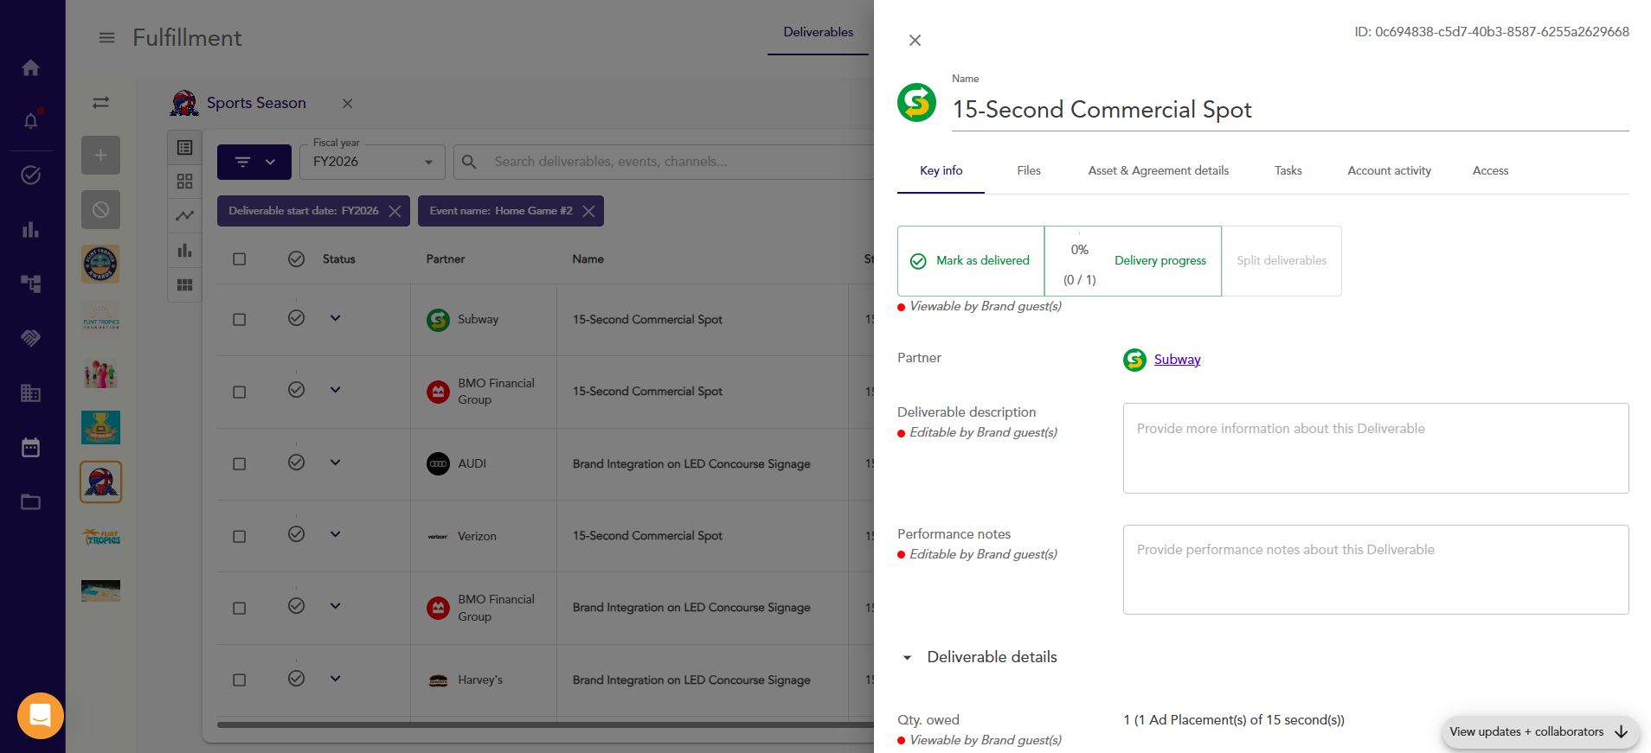
Task: Toggle the select-all checkbox in table header
Action: click(240, 259)
